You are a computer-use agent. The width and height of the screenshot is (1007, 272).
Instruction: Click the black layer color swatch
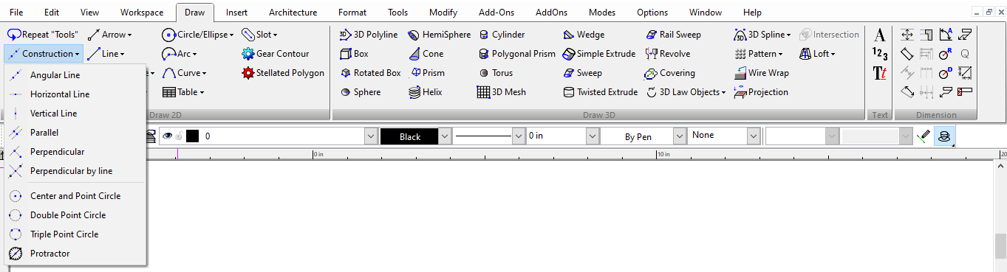coord(193,136)
